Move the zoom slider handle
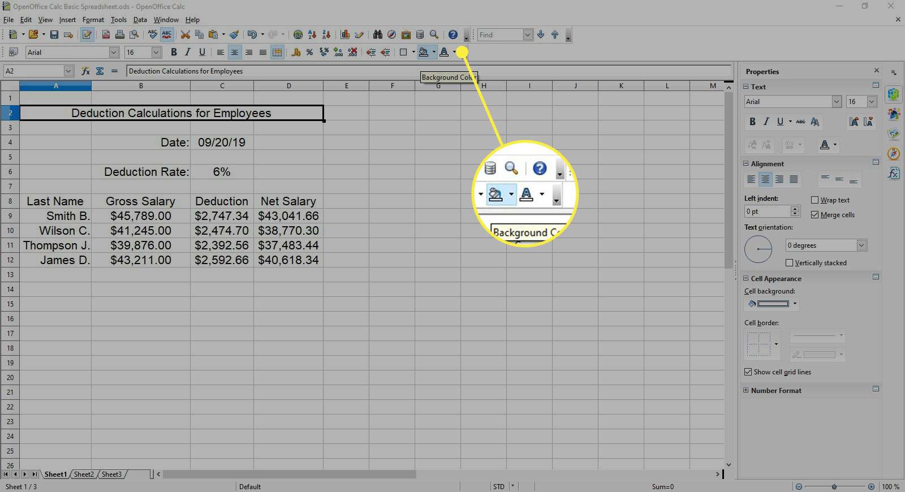Viewport: 905px width, 492px height. [834, 486]
